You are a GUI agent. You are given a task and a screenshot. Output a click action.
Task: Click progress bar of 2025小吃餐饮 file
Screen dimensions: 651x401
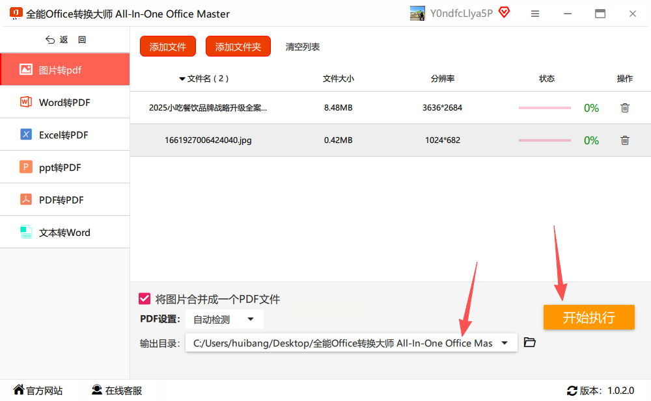point(545,108)
